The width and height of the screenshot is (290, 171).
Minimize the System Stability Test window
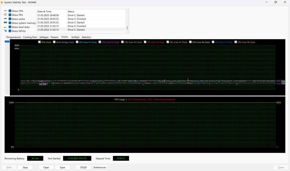point(266,2)
